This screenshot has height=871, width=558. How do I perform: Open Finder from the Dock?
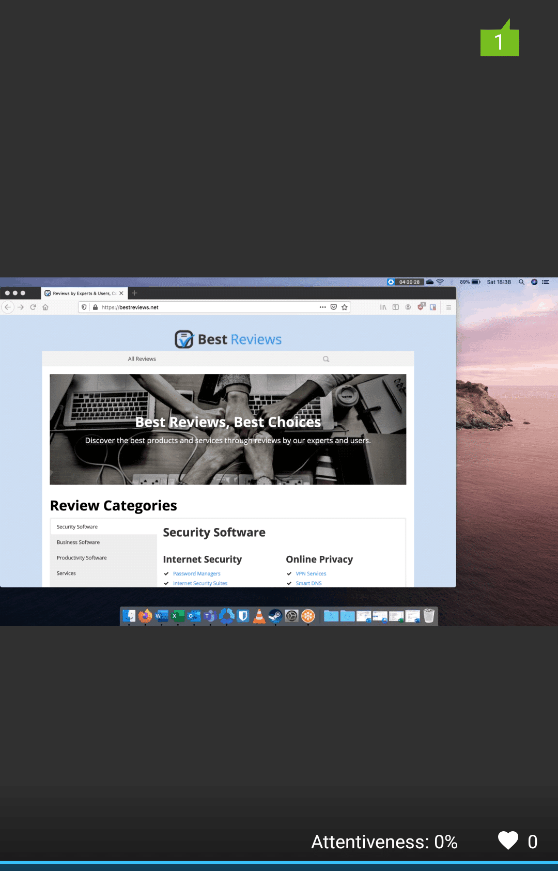[129, 616]
